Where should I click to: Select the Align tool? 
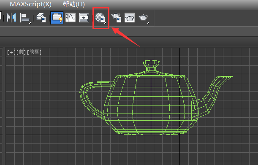(25, 18)
